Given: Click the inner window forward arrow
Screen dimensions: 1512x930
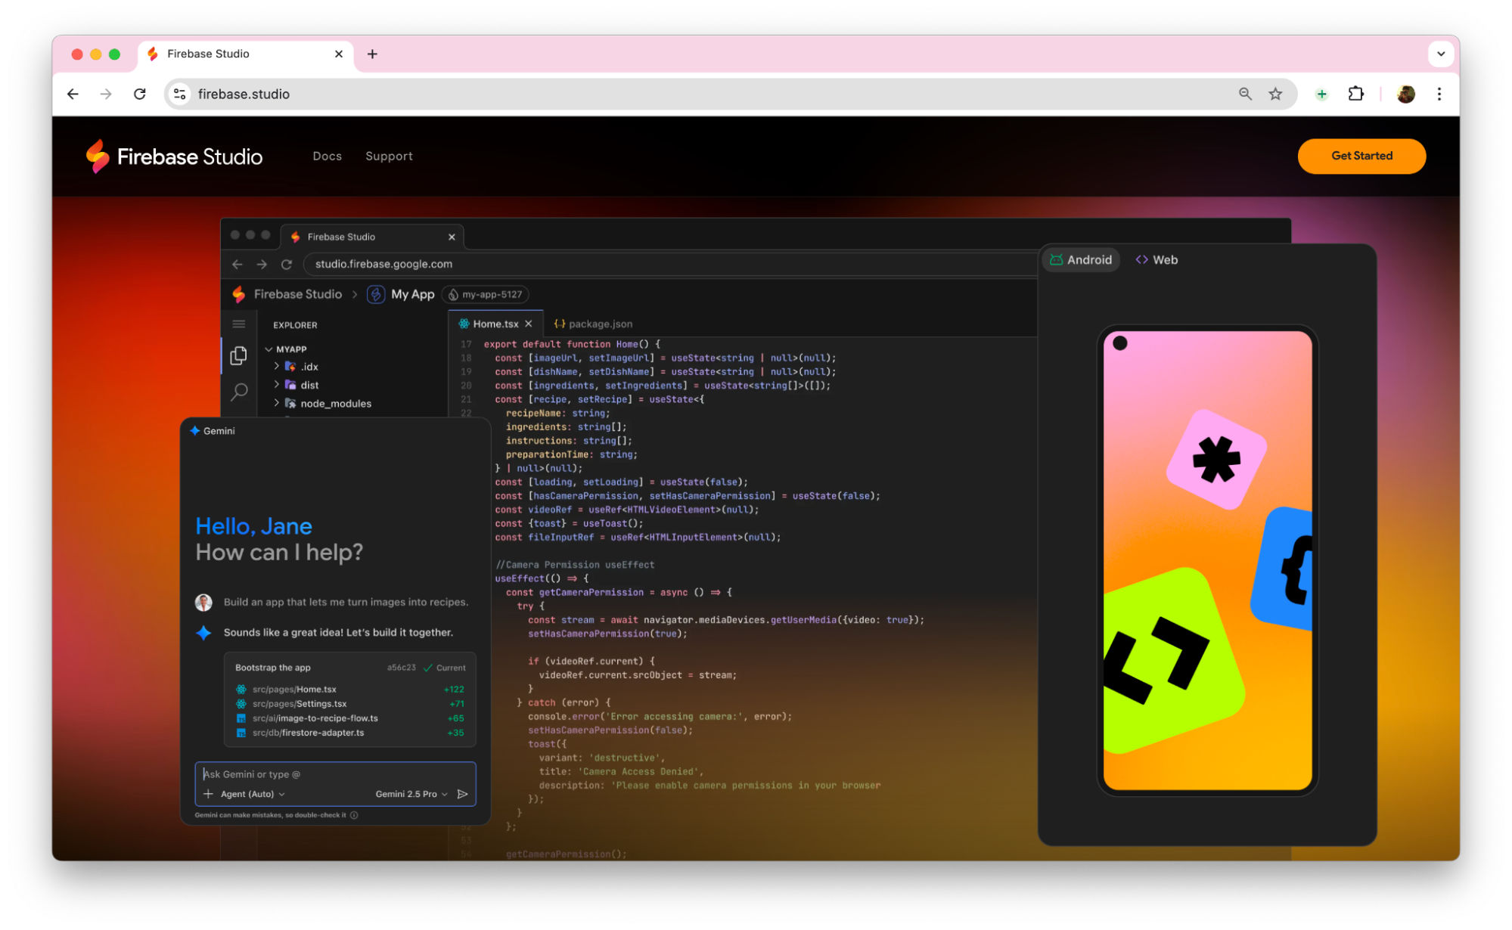Looking at the screenshot, I should pos(262,264).
